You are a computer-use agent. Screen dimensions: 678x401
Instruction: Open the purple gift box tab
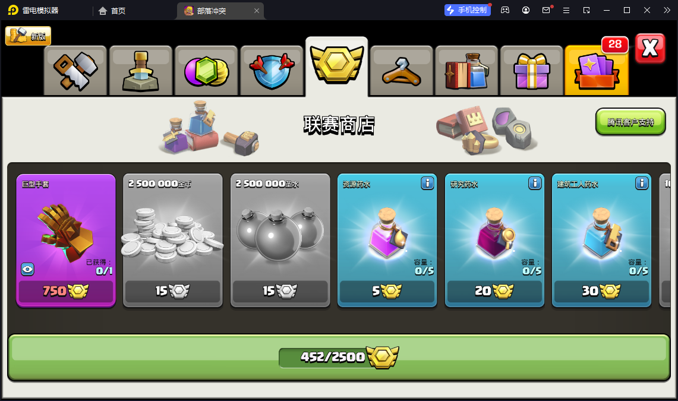[x=532, y=71]
